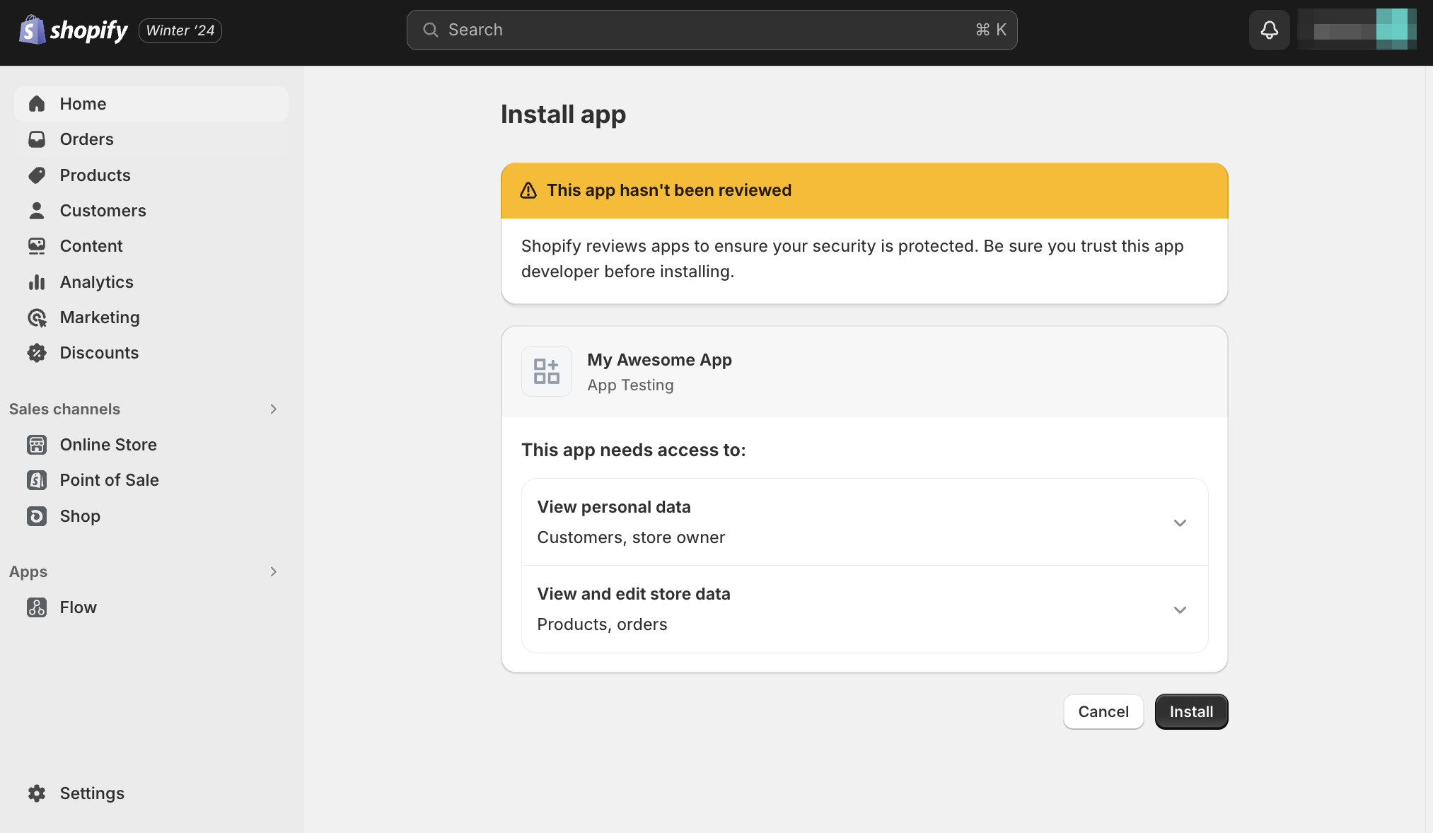Open Settings with the gear icon
The height and width of the screenshot is (833, 1433).
37,793
